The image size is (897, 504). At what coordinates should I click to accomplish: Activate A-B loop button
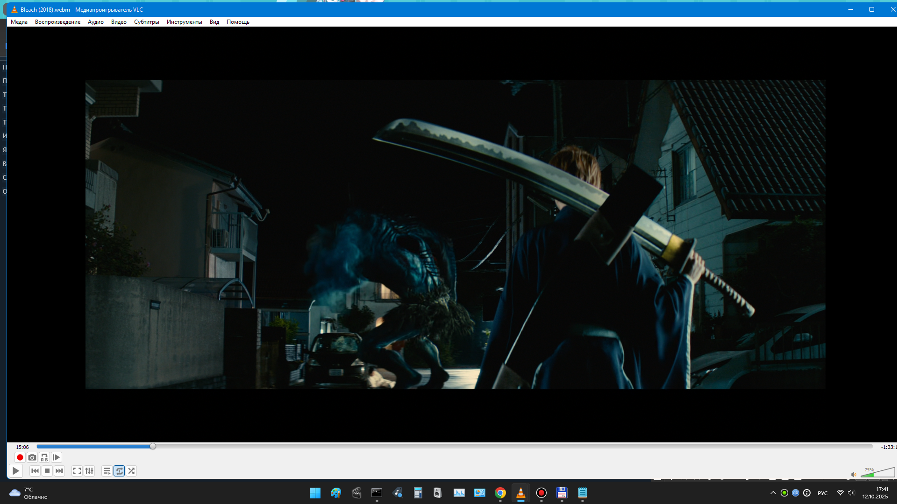(x=44, y=457)
